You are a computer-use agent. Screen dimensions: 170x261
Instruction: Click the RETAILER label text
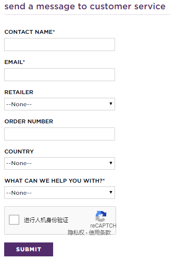[19, 92]
